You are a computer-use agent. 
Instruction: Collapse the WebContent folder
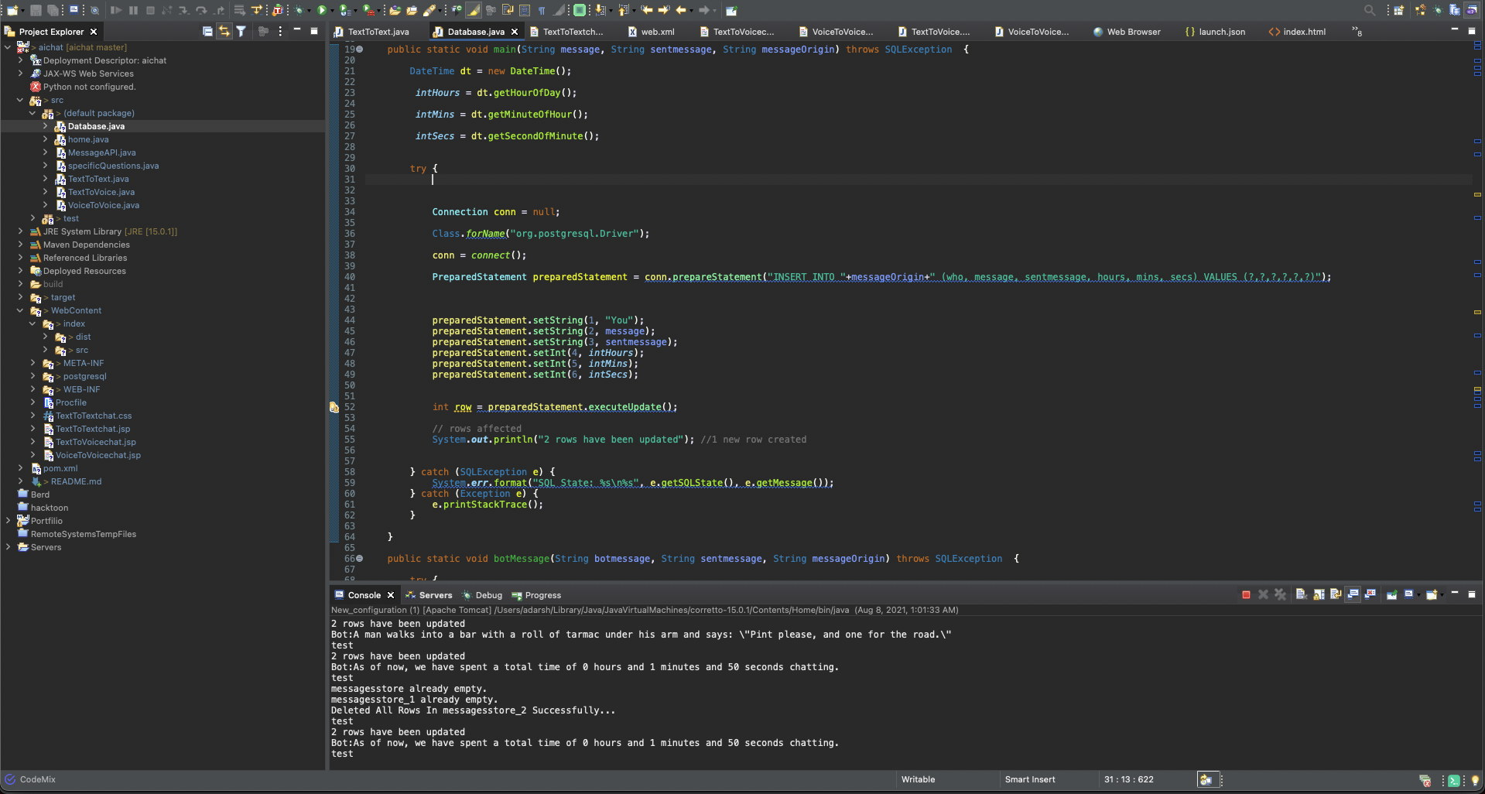(x=20, y=310)
